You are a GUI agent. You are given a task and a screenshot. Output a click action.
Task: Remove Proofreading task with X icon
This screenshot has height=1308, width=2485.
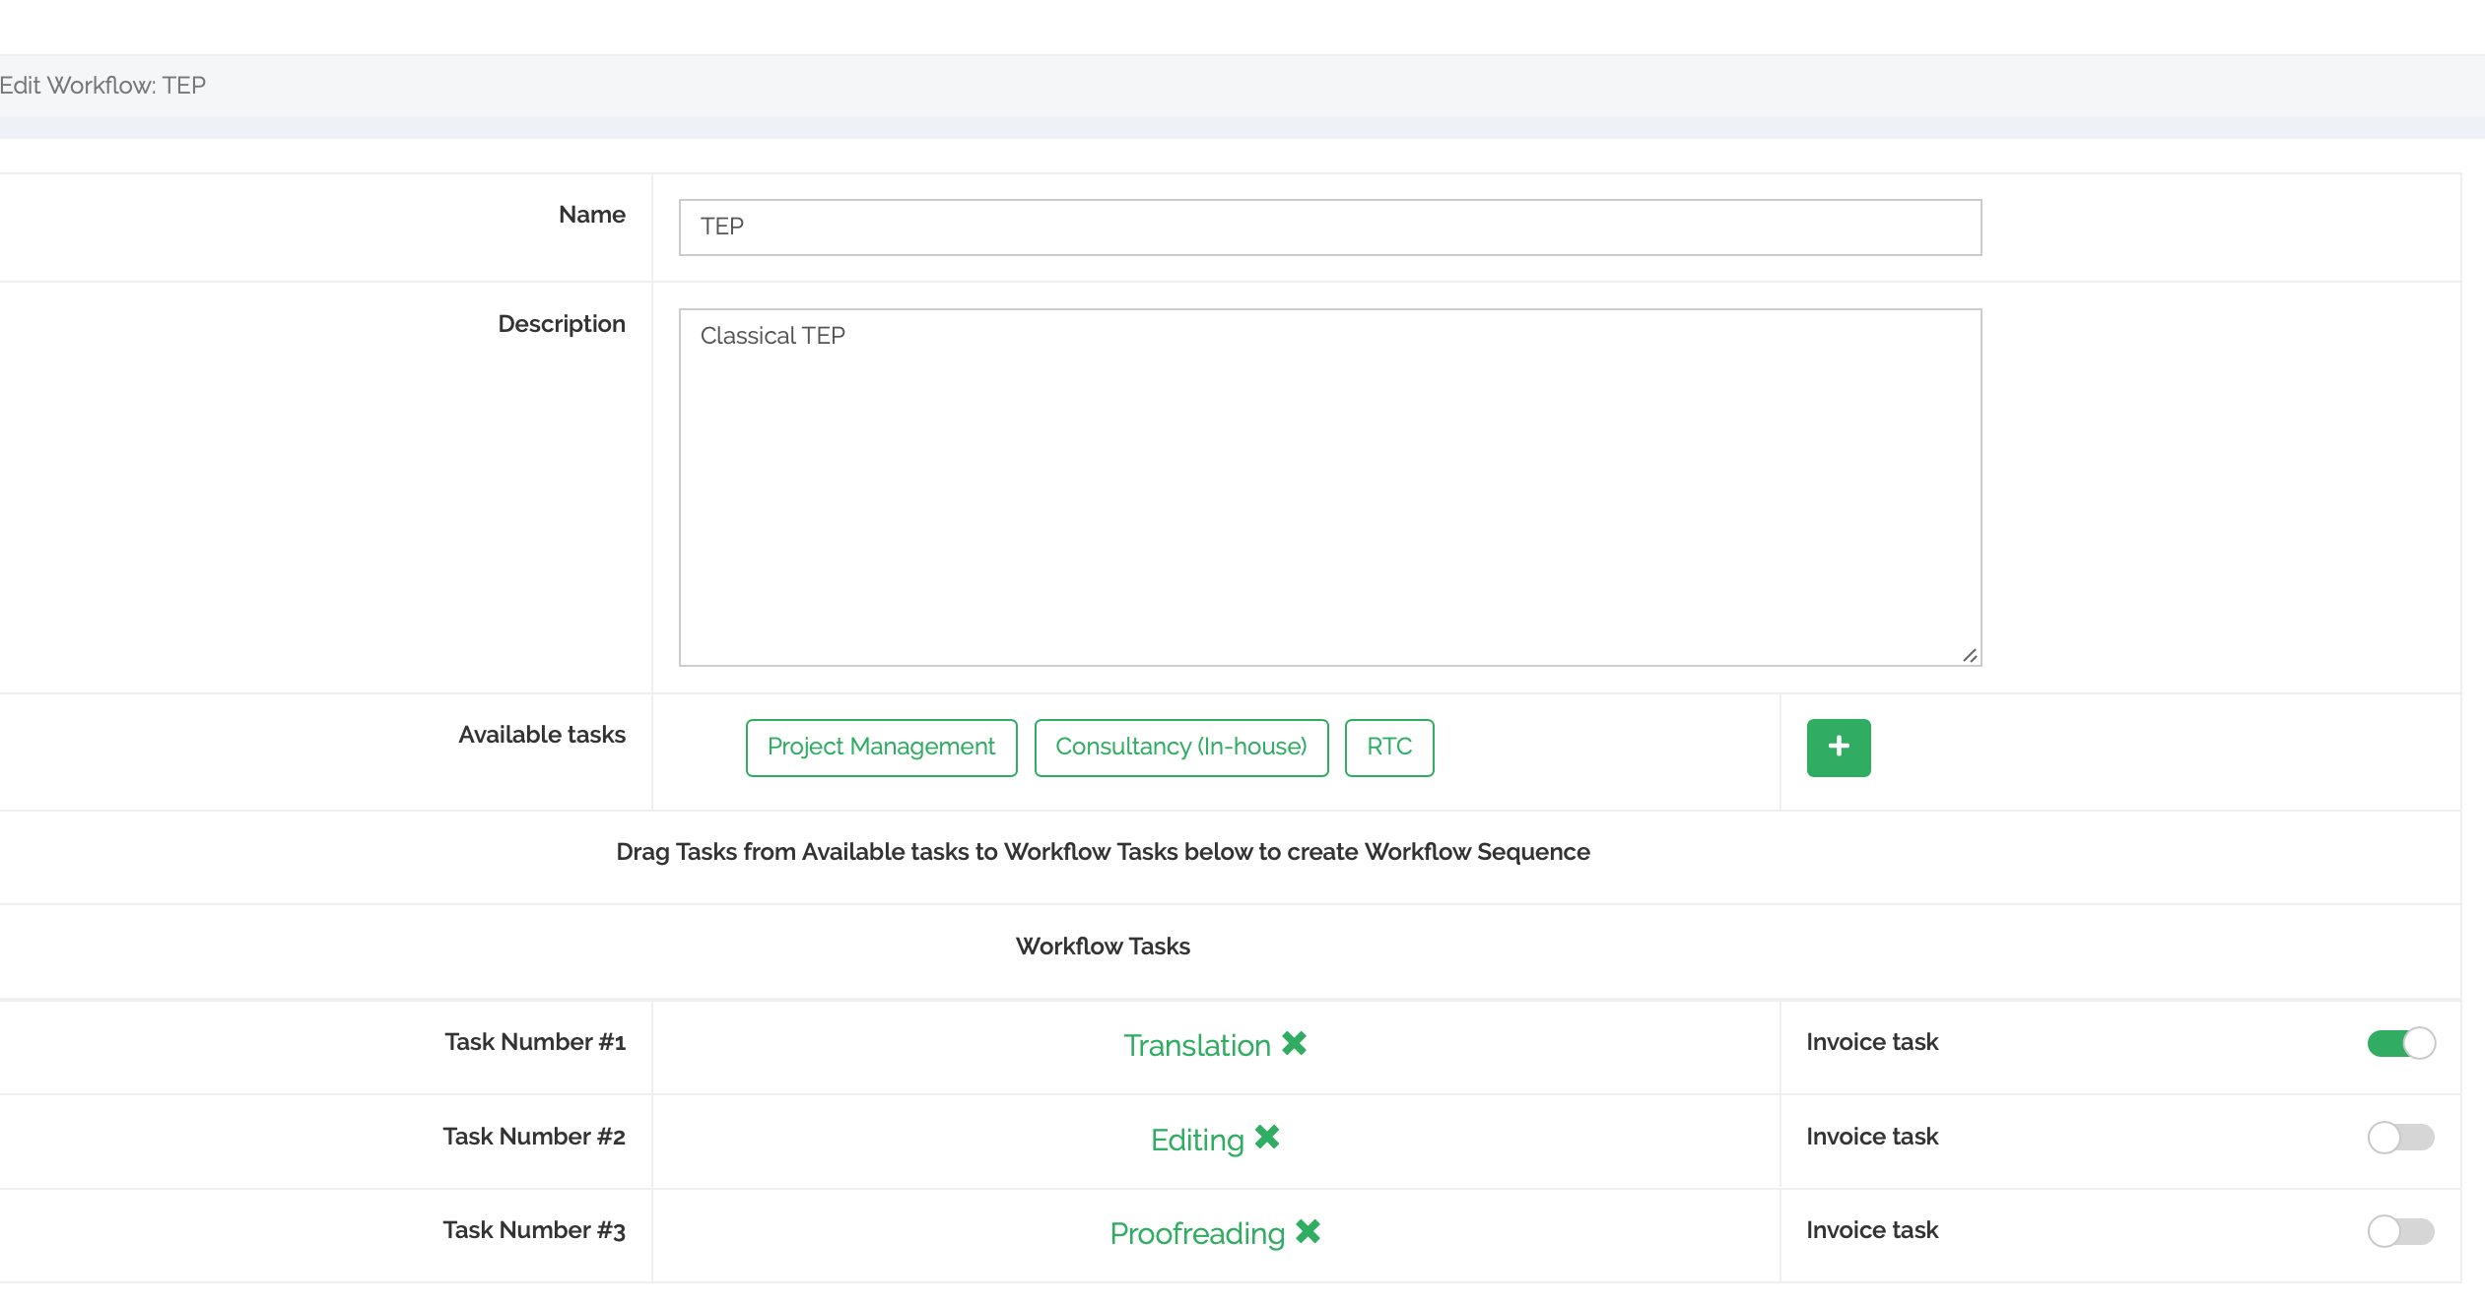click(x=1308, y=1232)
